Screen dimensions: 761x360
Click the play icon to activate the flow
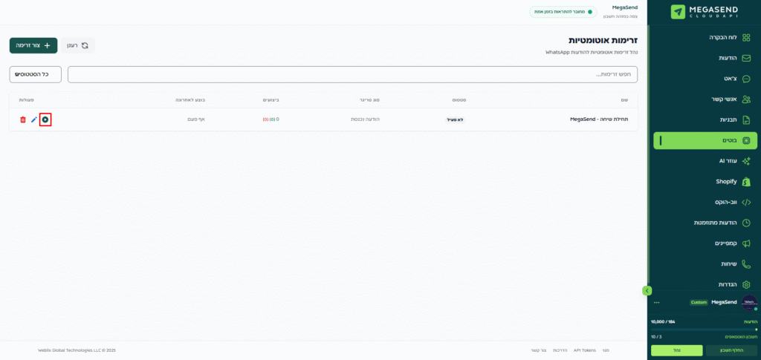(x=45, y=120)
